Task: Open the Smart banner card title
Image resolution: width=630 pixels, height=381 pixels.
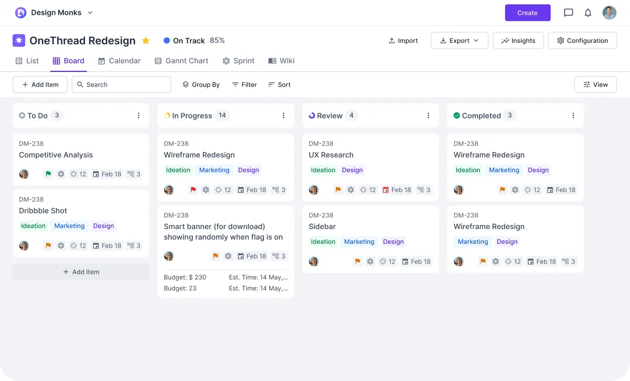Action: [223, 232]
